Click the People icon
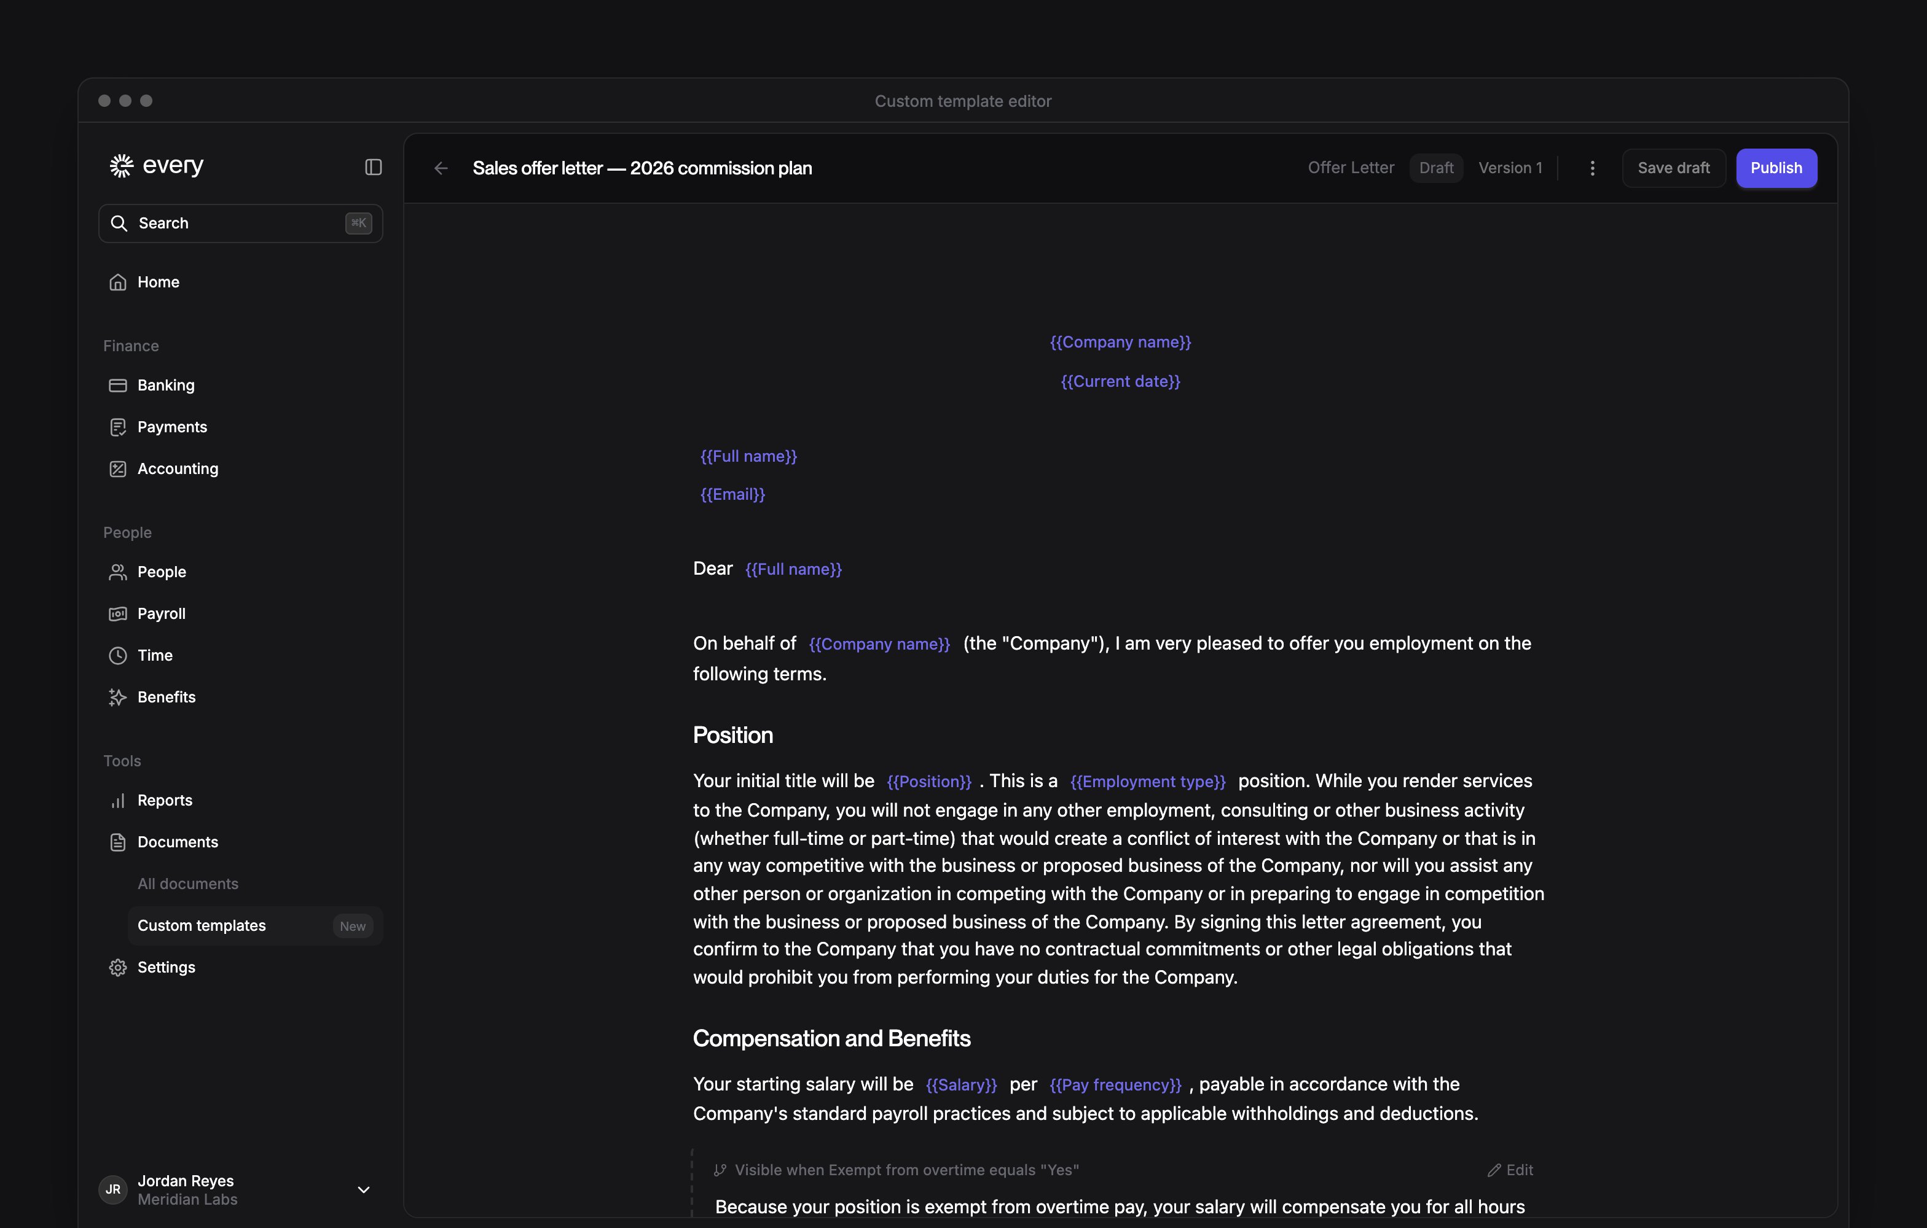 coord(117,572)
